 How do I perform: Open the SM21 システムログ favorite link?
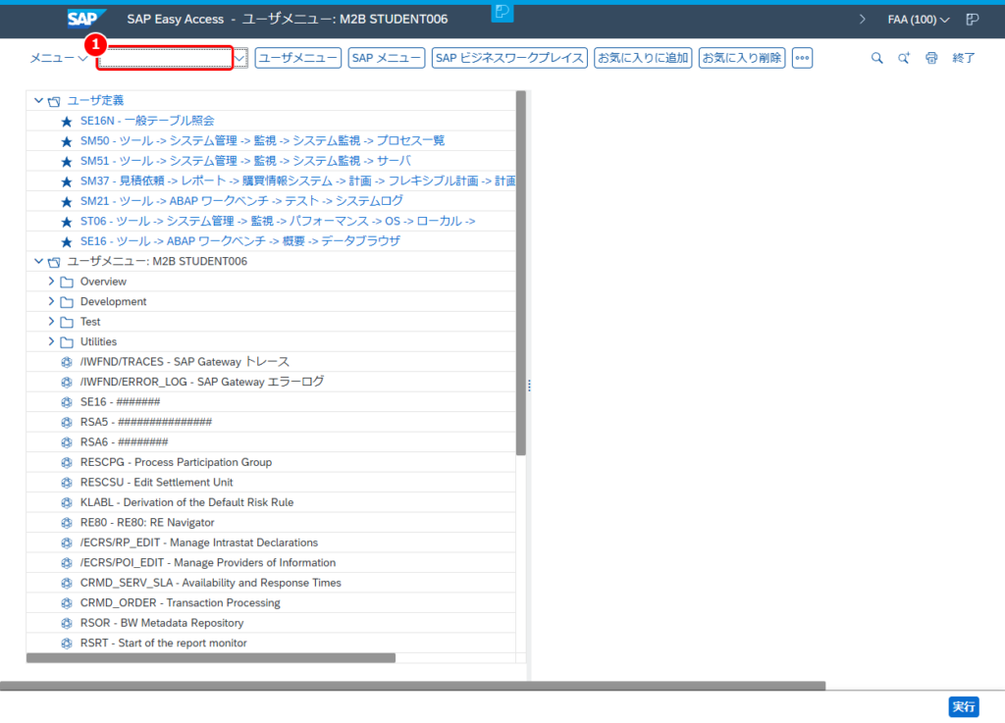(x=241, y=201)
